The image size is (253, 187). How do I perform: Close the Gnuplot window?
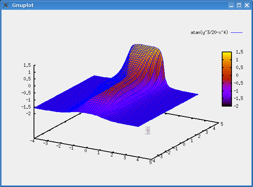(246, 5)
